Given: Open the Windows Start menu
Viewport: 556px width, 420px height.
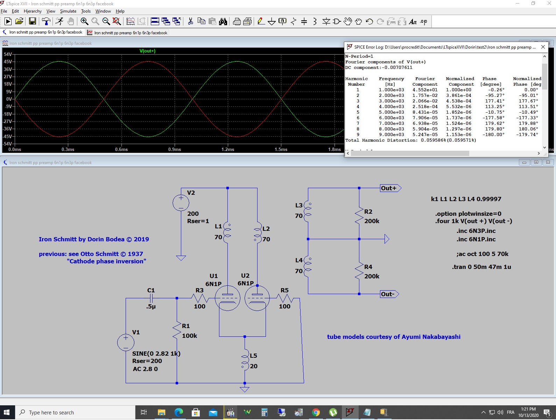Looking at the screenshot, I should (x=7, y=412).
